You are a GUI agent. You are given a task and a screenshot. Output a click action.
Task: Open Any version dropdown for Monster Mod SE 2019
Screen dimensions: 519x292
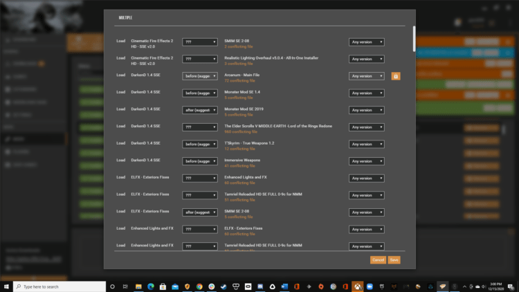366,110
